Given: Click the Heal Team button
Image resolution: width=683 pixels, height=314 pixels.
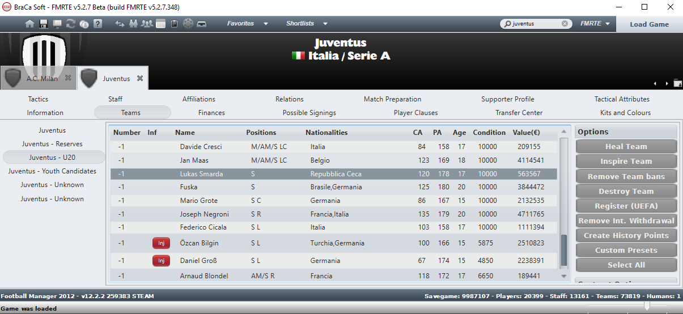Looking at the screenshot, I should point(626,146).
